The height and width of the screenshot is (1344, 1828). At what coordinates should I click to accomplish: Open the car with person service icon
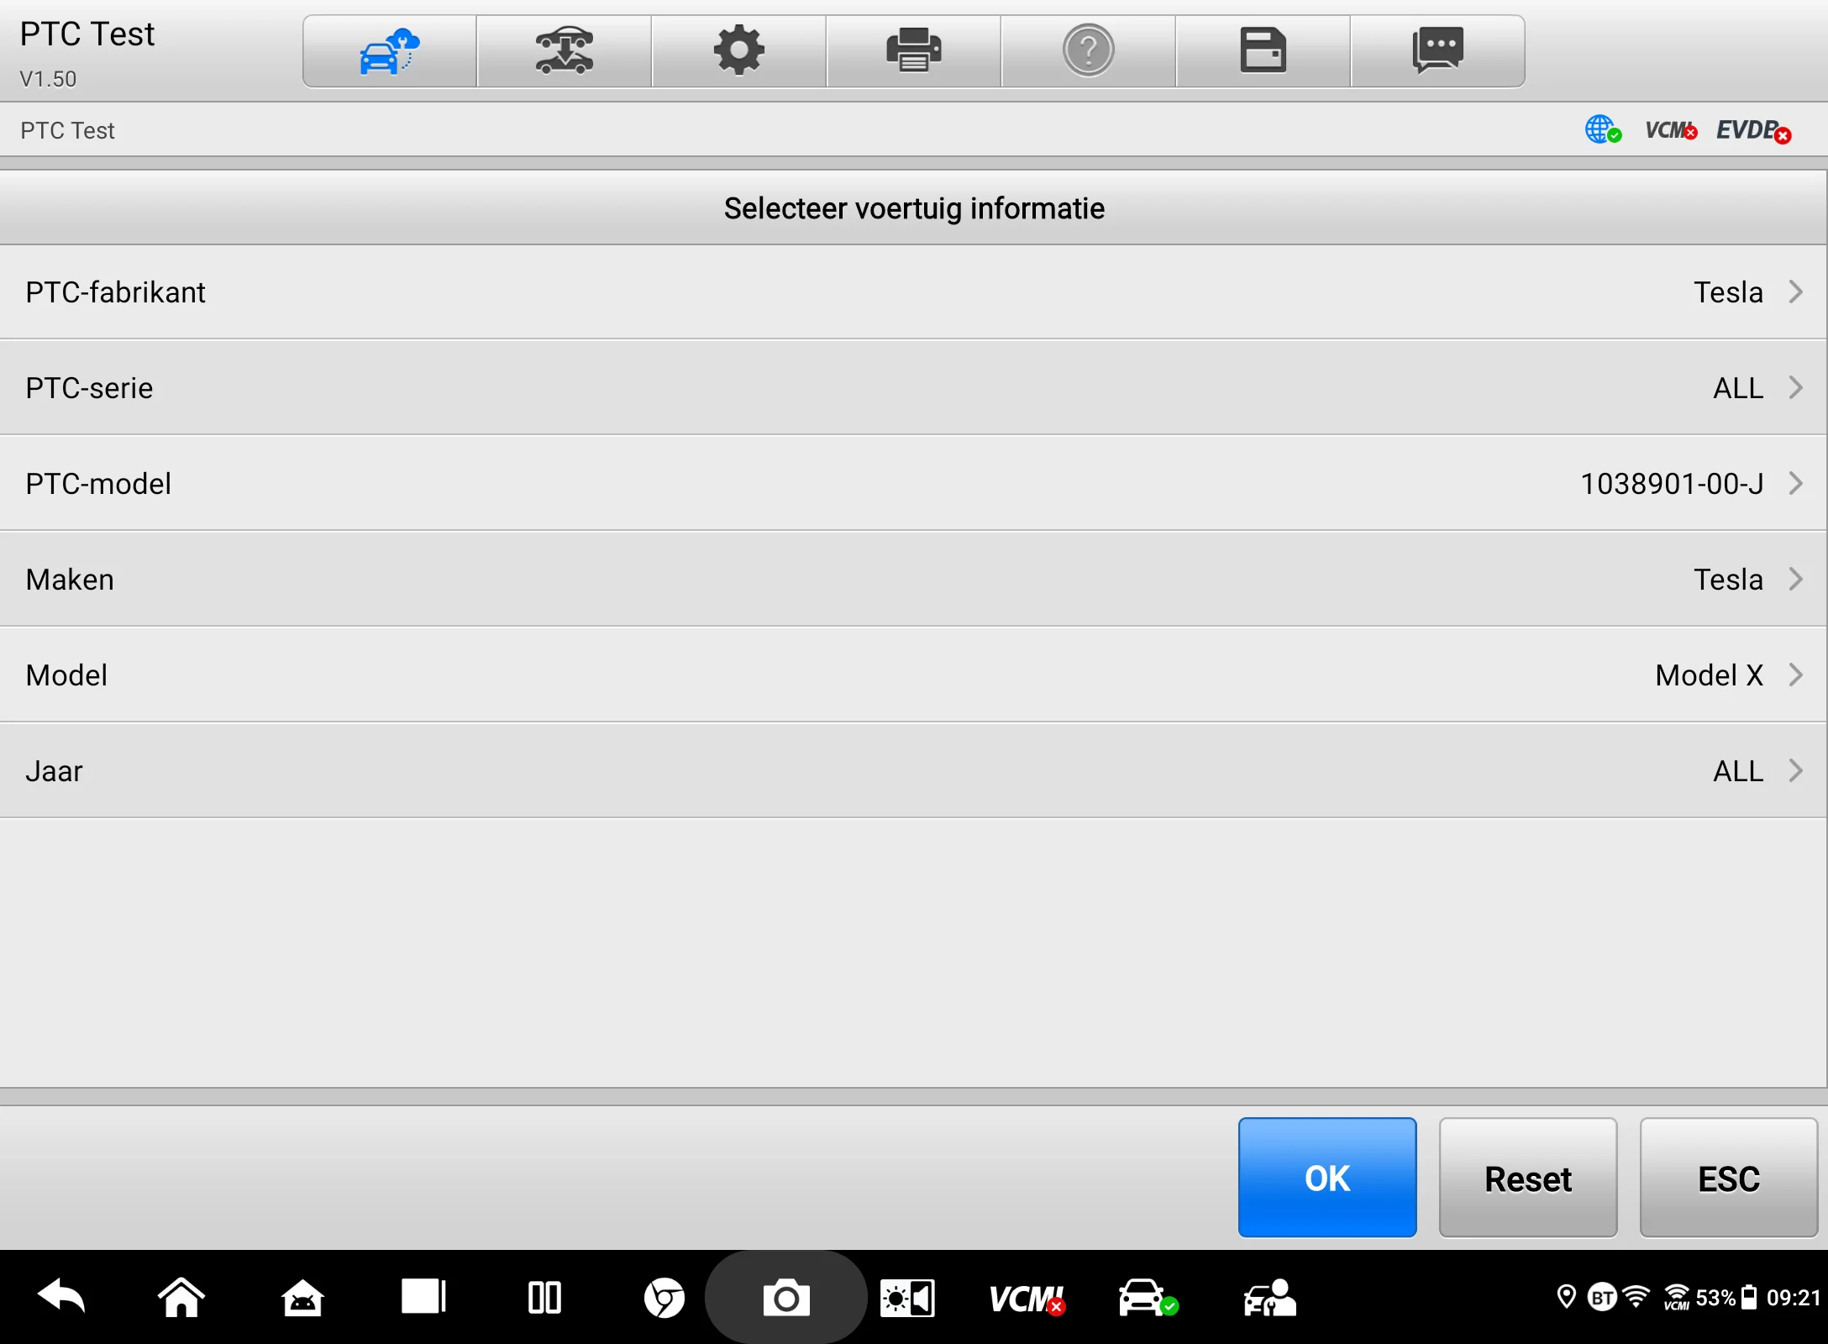[x=1269, y=1298]
